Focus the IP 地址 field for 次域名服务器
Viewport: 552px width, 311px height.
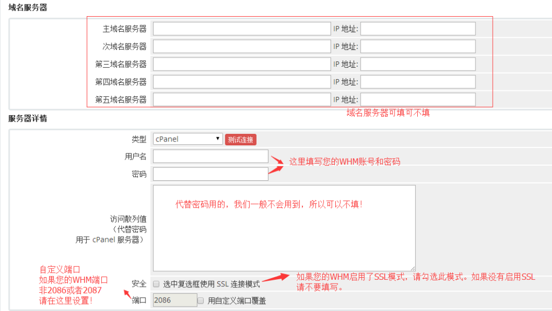click(x=418, y=46)
